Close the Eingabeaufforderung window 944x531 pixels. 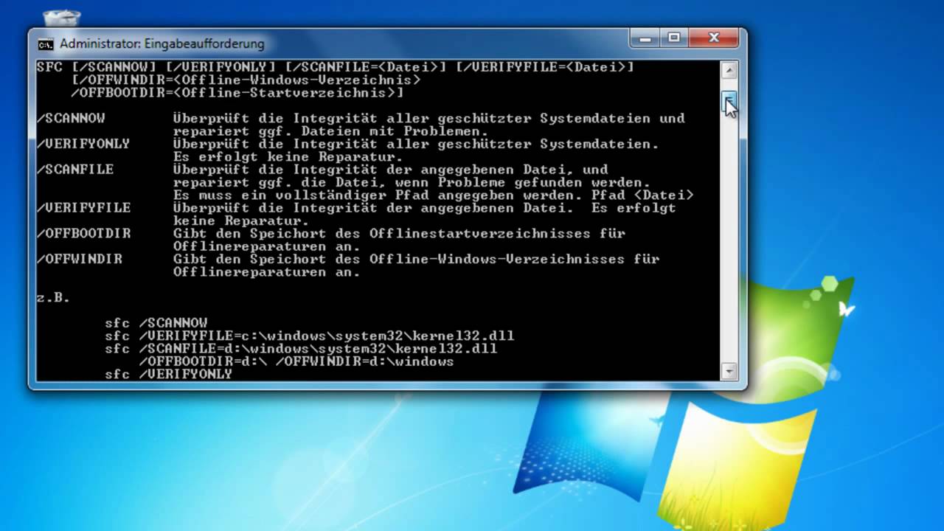pyautogui.click(x=713, y=38)
